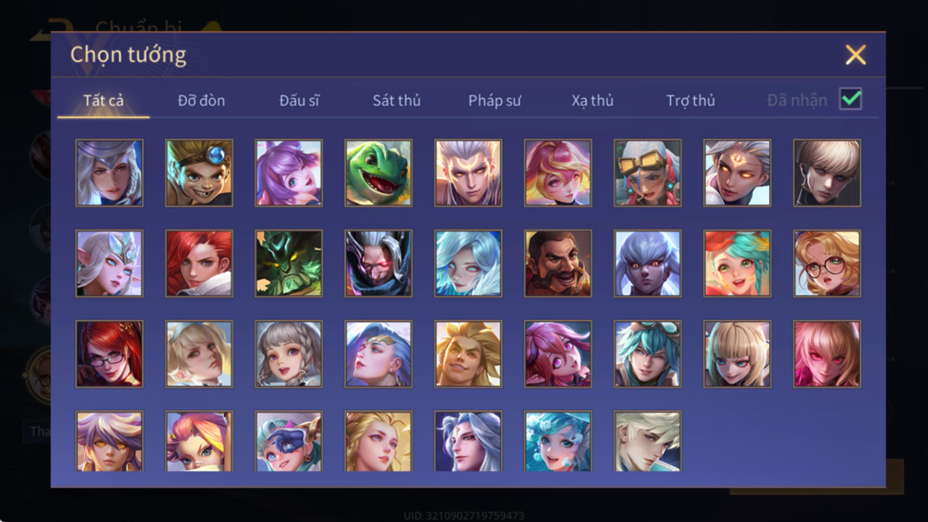Select the green chameleon hero portrait
Viewport: 928px width, 522px height.
point(378,173)
